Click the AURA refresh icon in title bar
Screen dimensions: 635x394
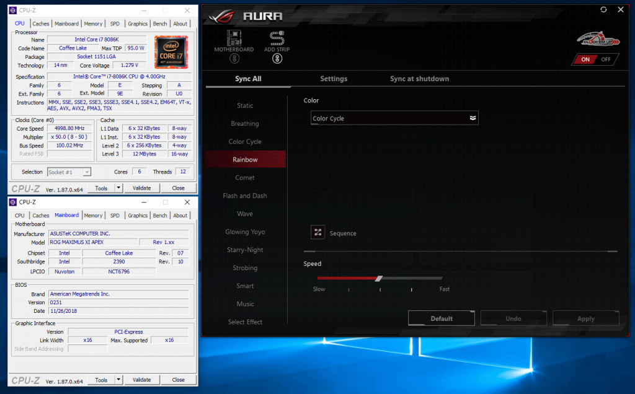pos(603,9)
